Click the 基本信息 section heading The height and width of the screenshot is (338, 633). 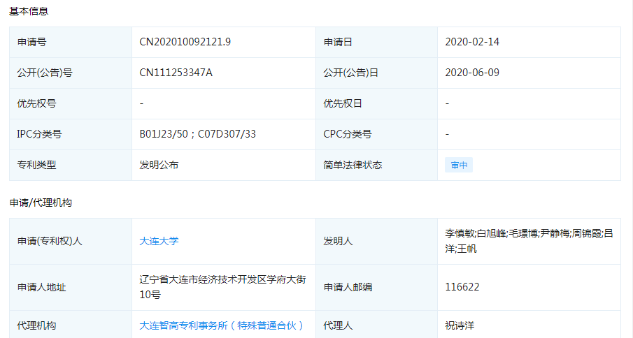29,12
